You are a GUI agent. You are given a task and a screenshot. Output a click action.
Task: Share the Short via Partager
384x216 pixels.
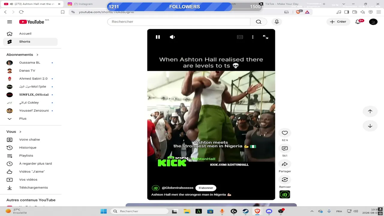coord(285,164)
